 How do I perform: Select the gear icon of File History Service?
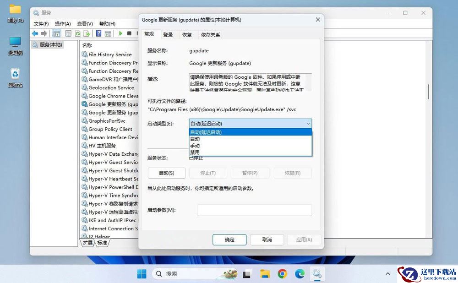84,54
